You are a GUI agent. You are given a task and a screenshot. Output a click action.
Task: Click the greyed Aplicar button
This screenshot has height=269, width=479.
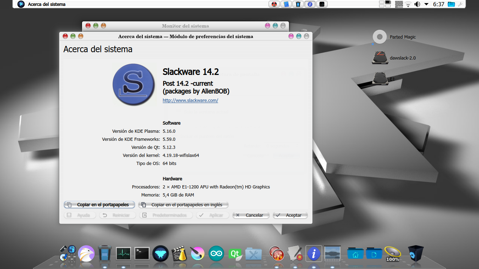coord(212,215)
